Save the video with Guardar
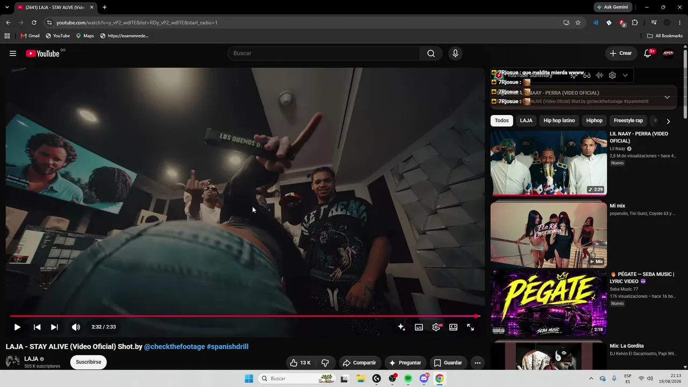Image resolution: width=688 pixels, height=387 pixels. coord(448,363)
